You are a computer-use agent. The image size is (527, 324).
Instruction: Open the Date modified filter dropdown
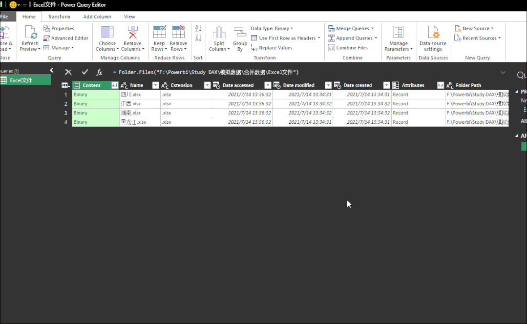pyautogui.click(x=328, y=85)
